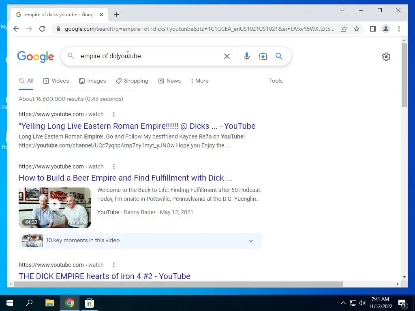Open THE DICK EMPIRE hearts of iron link

coord(105,276)
